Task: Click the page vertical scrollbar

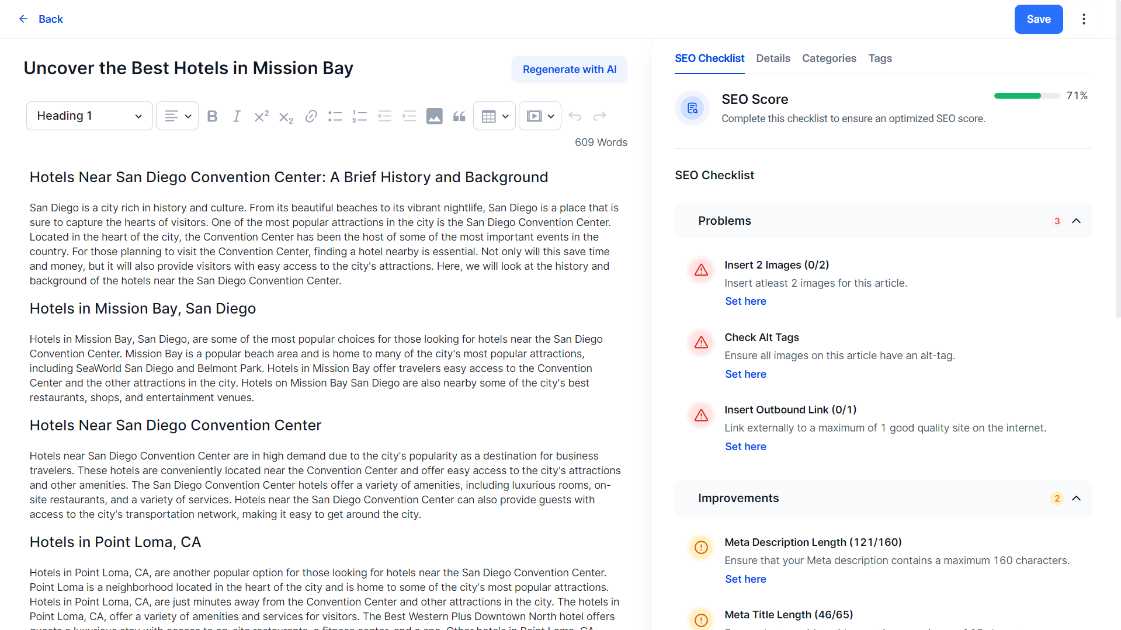Action: coord(1118,161)
